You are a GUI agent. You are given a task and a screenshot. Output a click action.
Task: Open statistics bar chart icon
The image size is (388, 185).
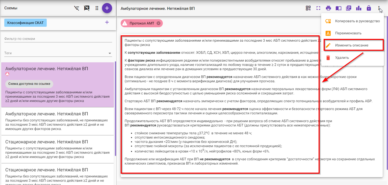359,8
